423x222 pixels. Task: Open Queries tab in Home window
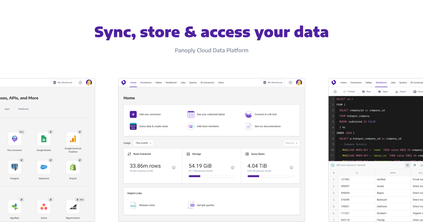point(193,82)
